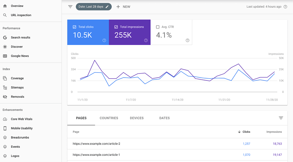293x162 pixels.
Task: Click help icon next to Last updated
Action: coord(285,7)
